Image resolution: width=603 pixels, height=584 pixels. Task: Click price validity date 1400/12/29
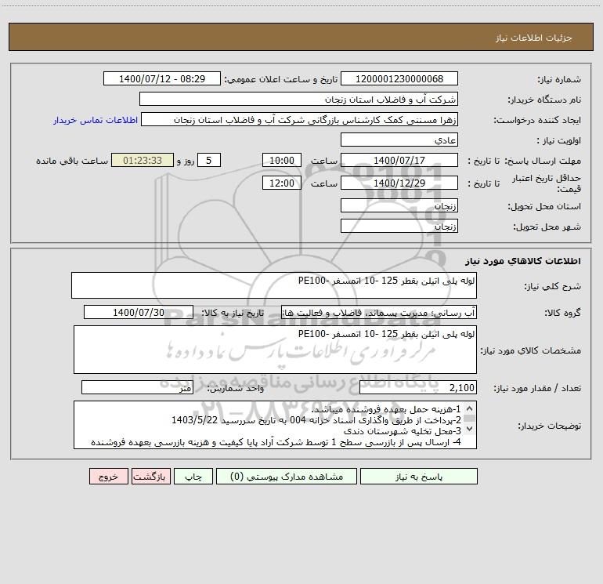(399, 183)
